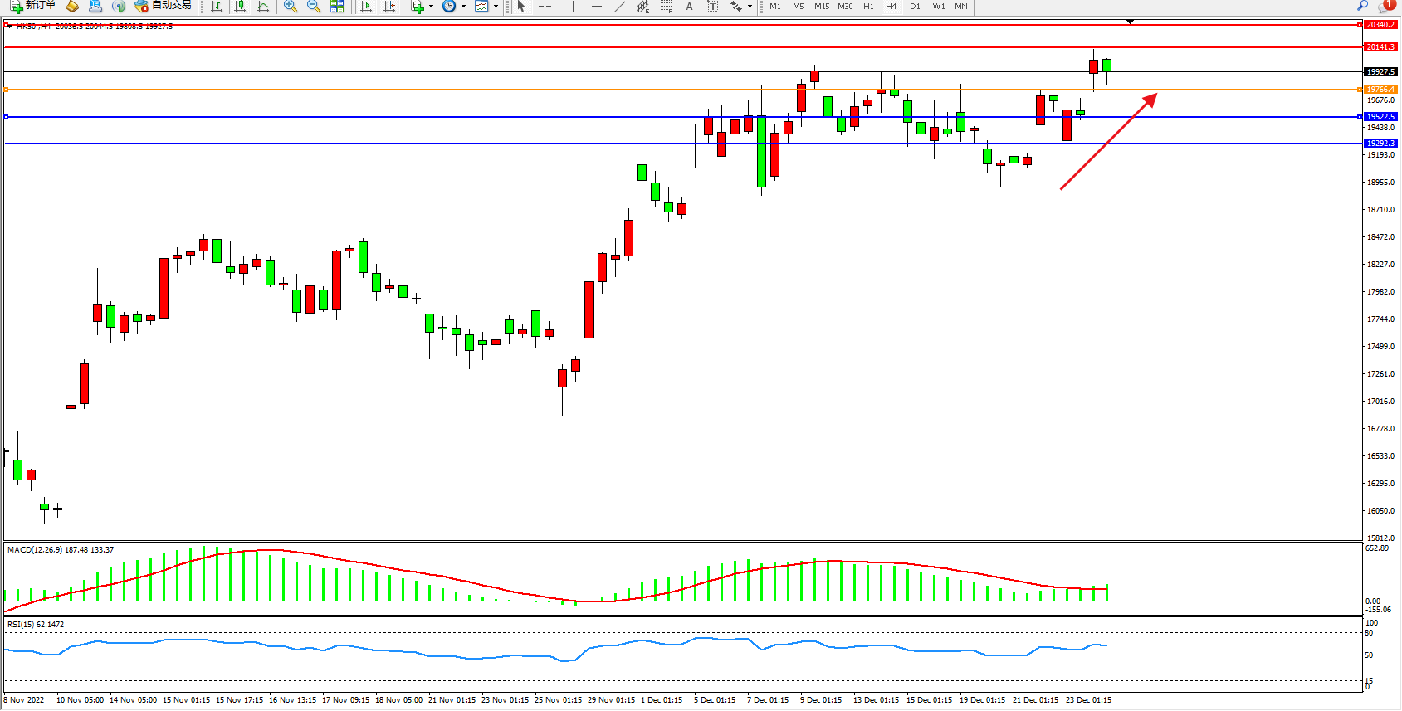This screenshot has width=1402, height=711.
Task: Switch to the D1 timeframe
Action: (x=915, y=7)
